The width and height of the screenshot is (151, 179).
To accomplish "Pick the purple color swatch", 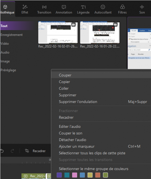I will pyautogui.click(x=59, y=175).
